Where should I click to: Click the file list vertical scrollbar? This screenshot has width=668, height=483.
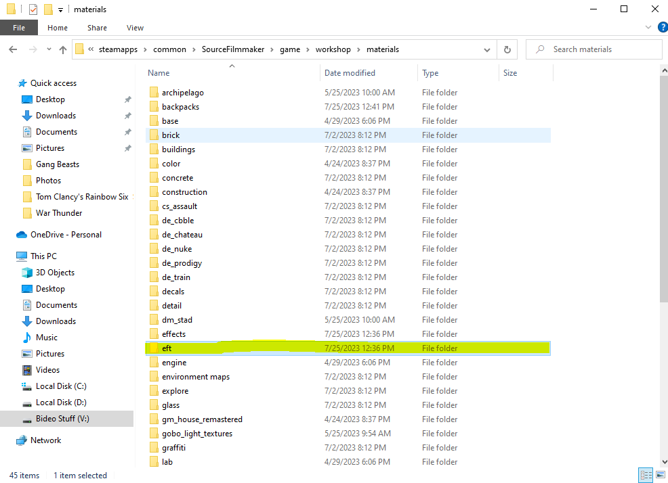(664, 189)
